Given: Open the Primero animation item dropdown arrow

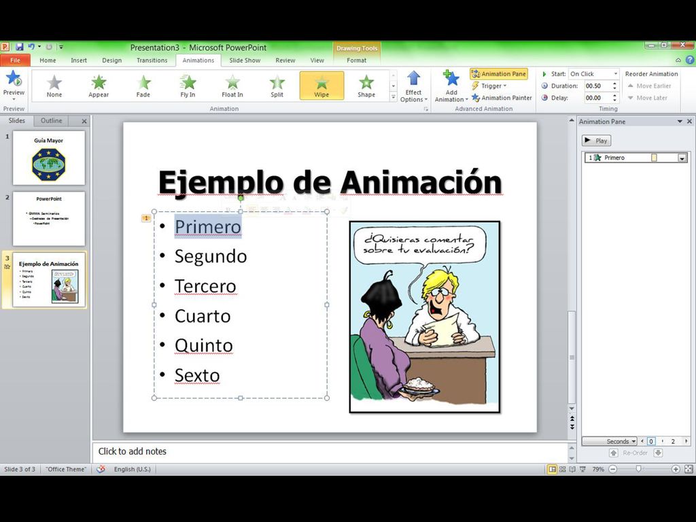Looking at the screenshot, I should [682, 158].
